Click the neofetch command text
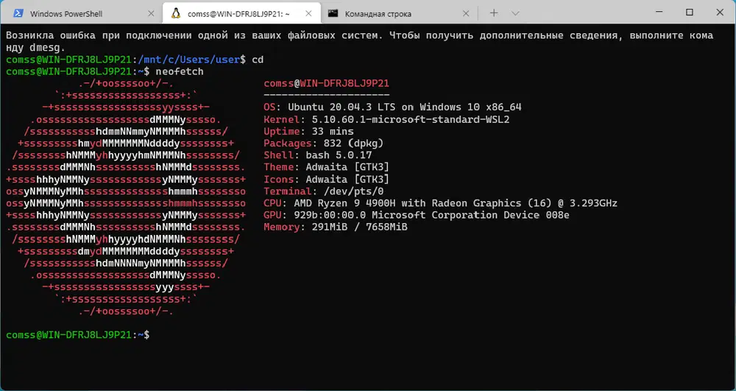This screenshot has height=391, width=736. click(x=180, y=72)
